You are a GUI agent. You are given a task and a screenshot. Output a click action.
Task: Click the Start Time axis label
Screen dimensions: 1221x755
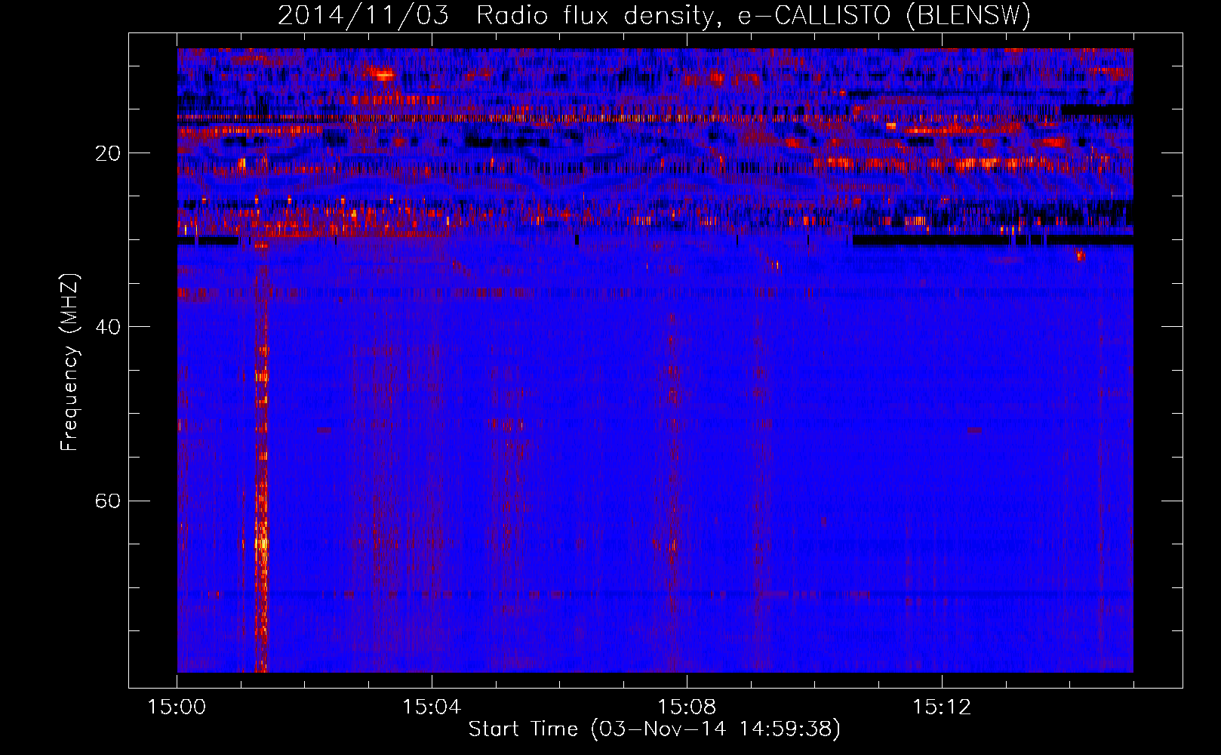(x=654, y=729)
